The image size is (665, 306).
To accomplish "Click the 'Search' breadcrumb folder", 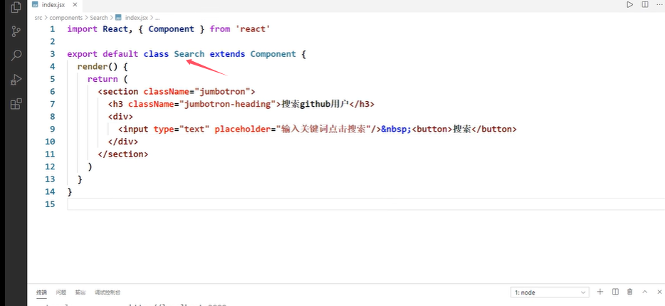I will [99, 18].
